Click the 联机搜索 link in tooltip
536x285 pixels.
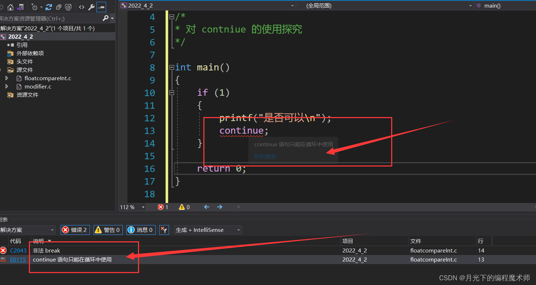click(x=265, y=156)
